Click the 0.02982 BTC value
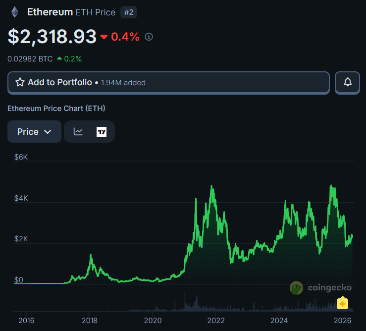 tap(30, 59)
